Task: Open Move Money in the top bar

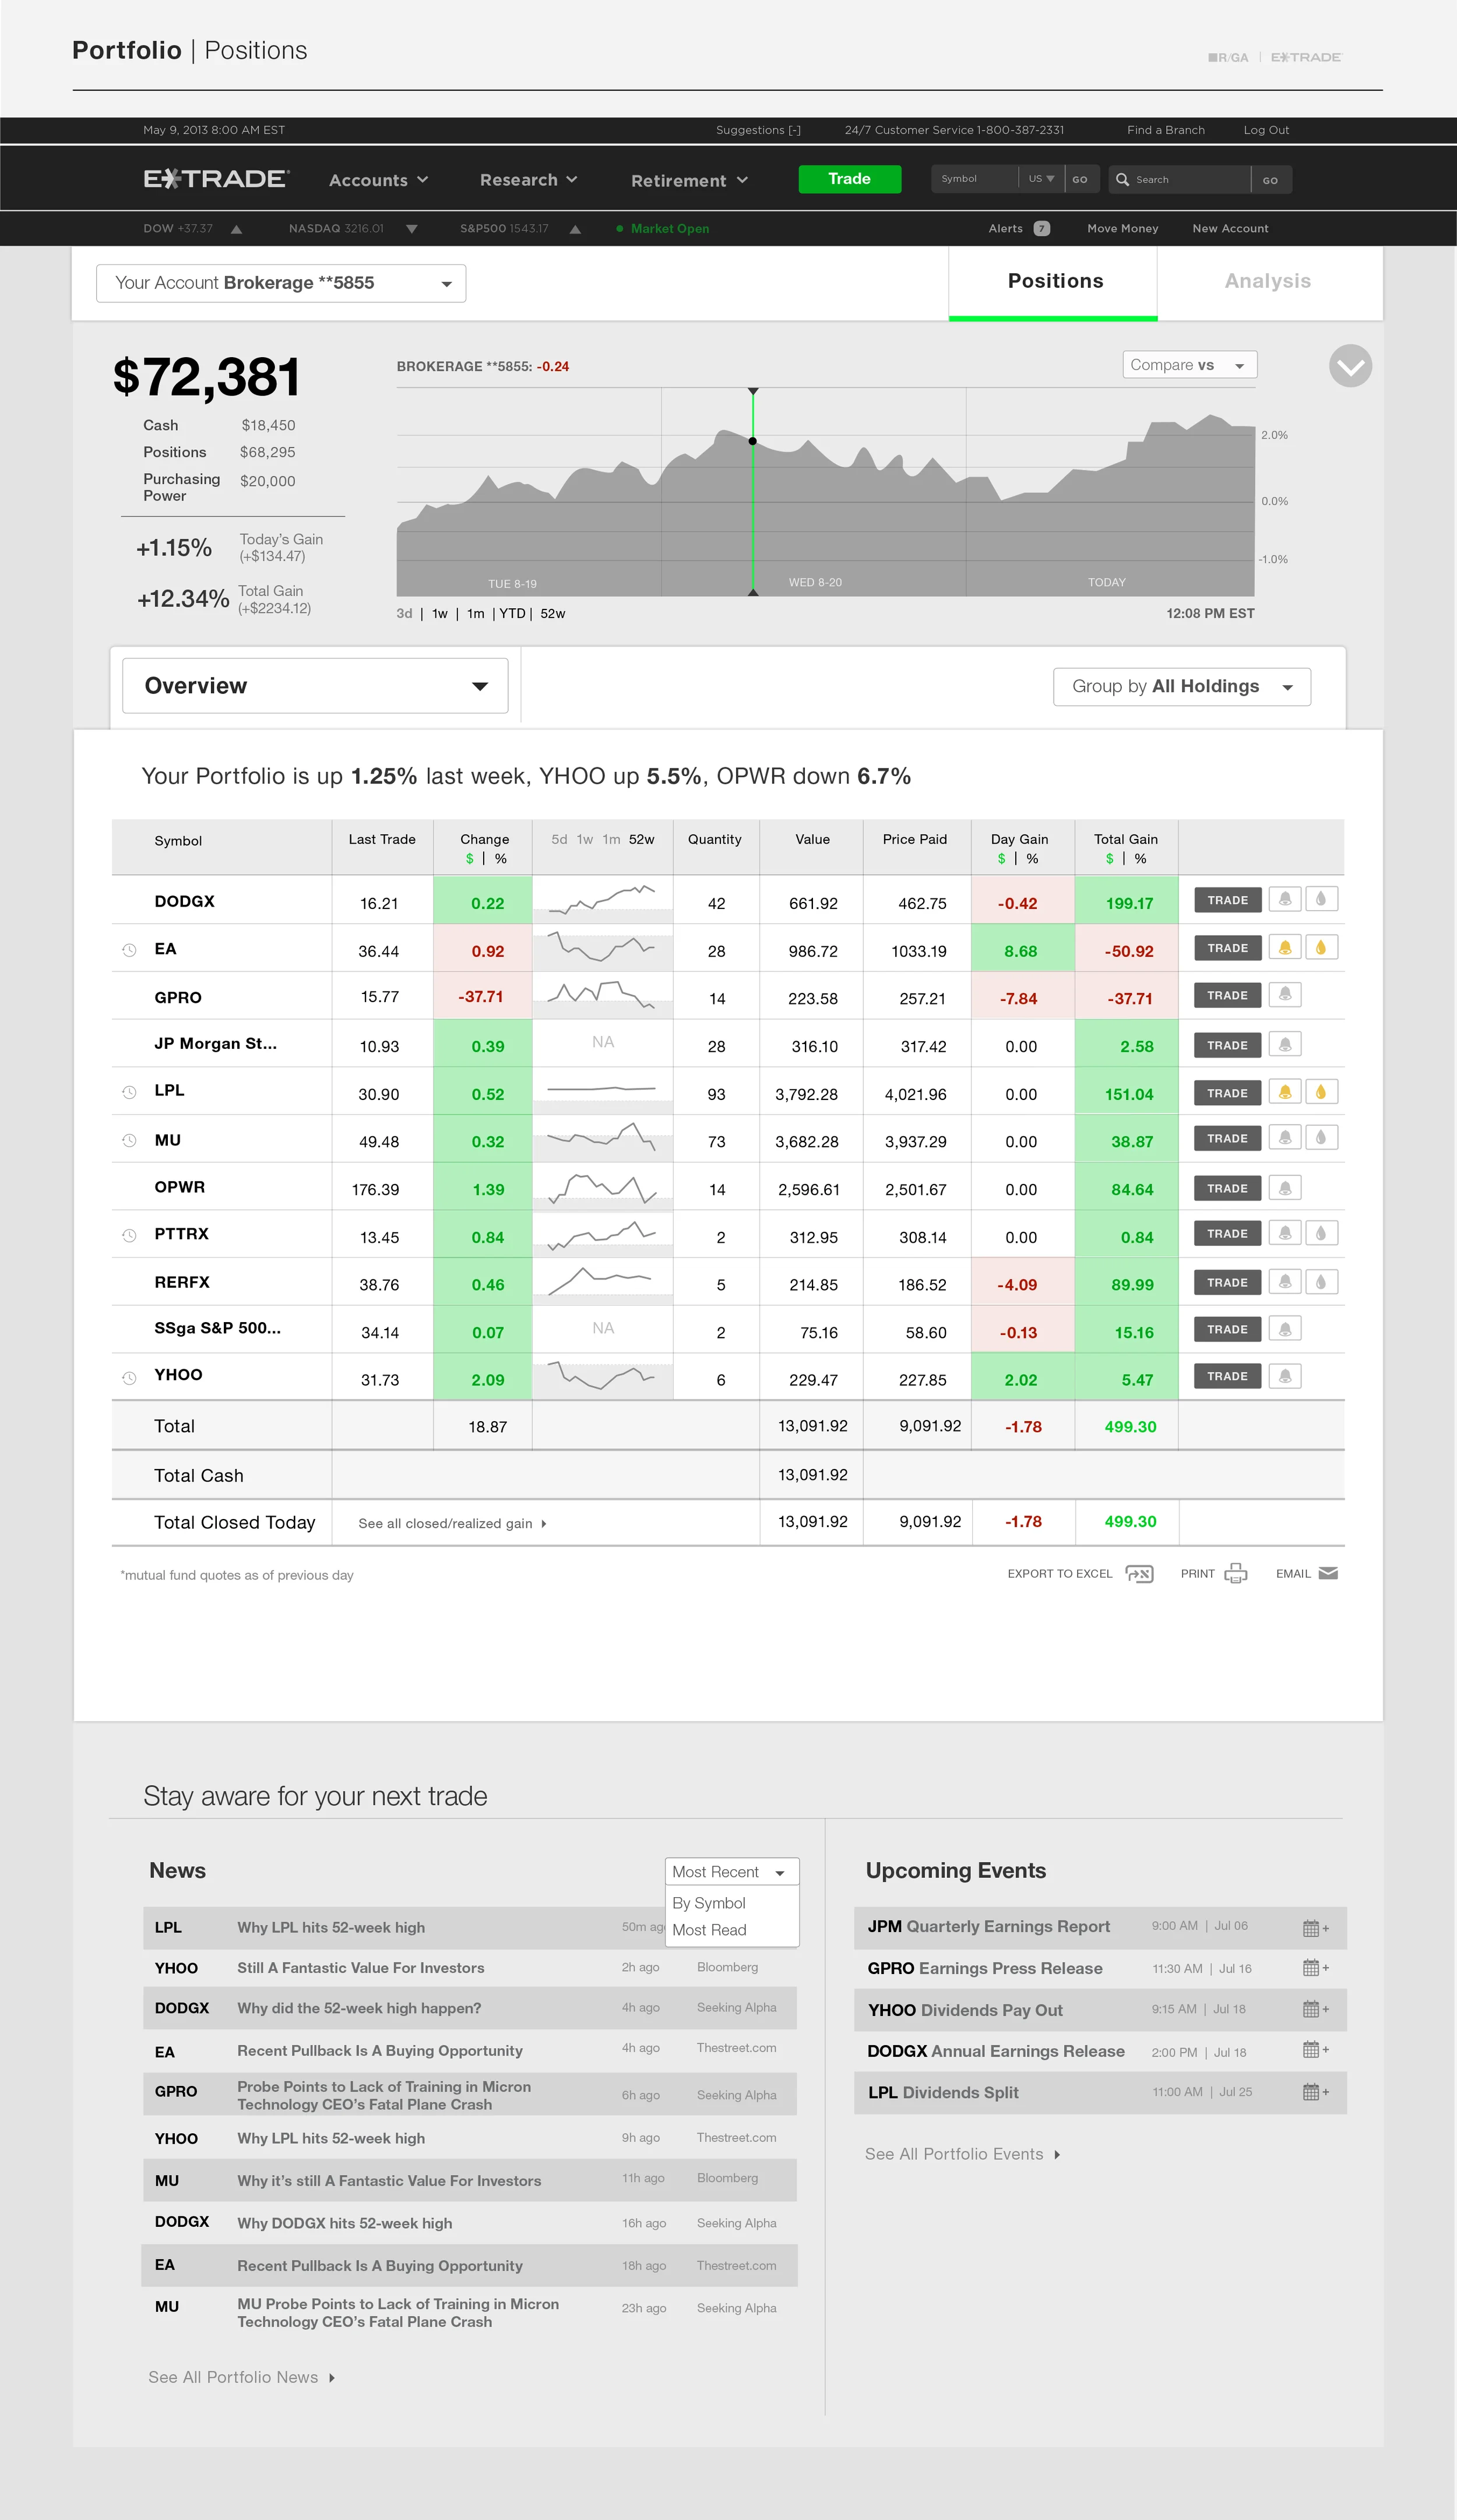Action: [1123, 228]
